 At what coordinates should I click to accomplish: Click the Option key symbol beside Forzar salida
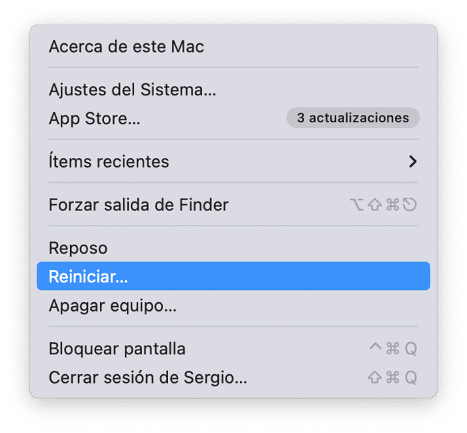point(358,205)
